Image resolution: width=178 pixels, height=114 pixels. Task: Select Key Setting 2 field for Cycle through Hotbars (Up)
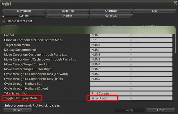click(152, 84)
